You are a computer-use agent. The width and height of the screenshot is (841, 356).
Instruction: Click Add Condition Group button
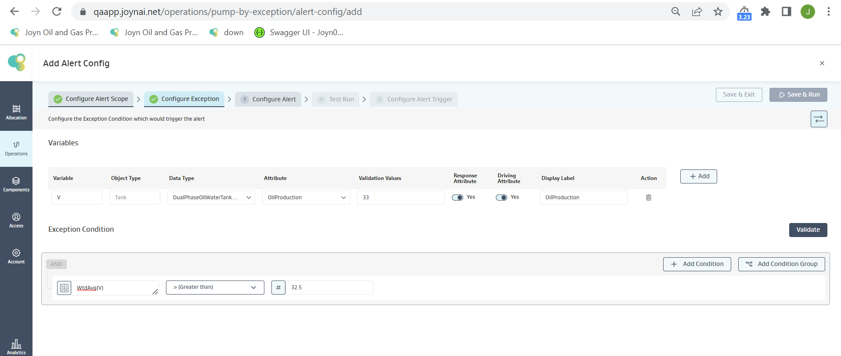pyautogui.click(x=781, y=264)
